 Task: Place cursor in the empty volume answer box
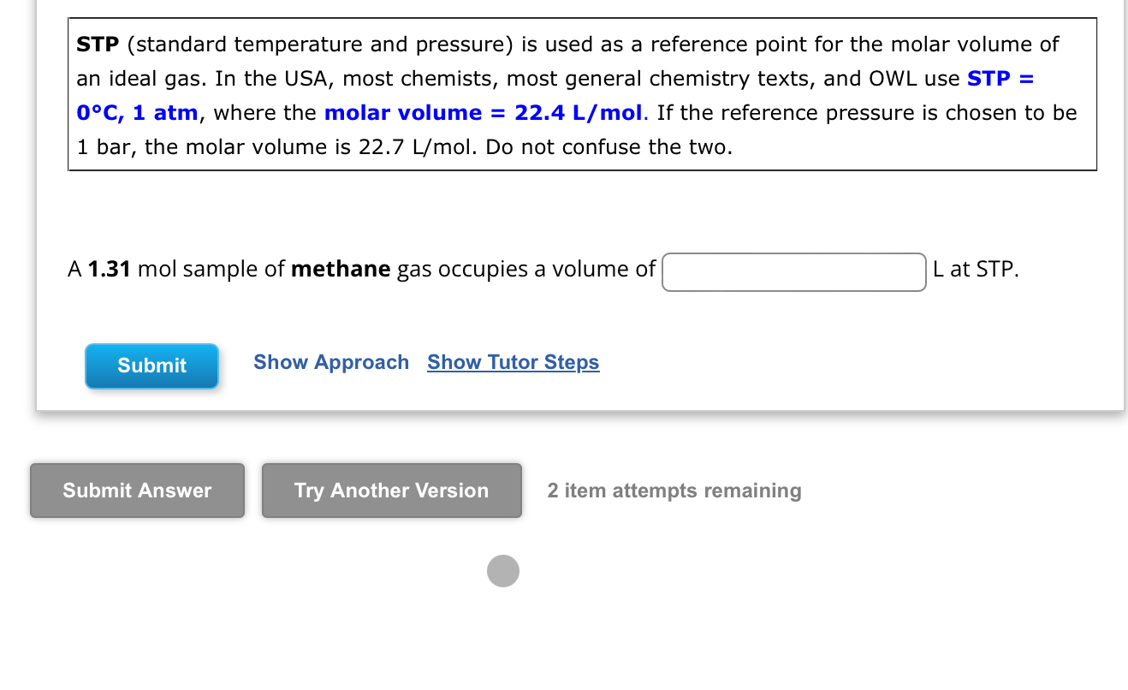793,271
